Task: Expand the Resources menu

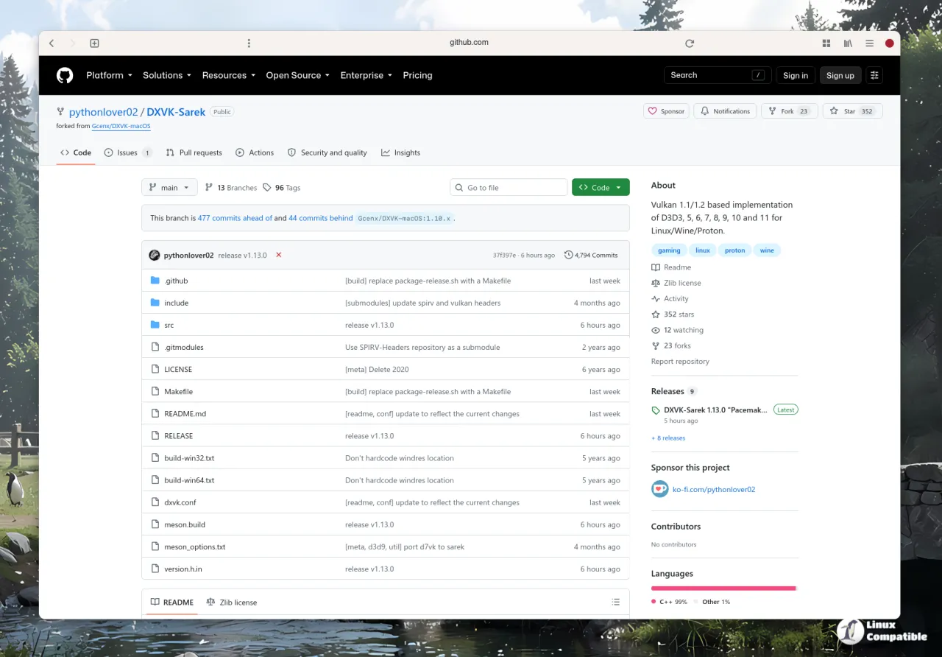Action: click(229, 75)
